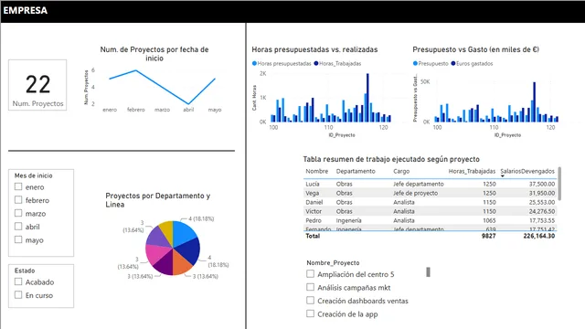Click the Cargo column header
The width and height of the screenshot is (585, 329).
point(401,171)
